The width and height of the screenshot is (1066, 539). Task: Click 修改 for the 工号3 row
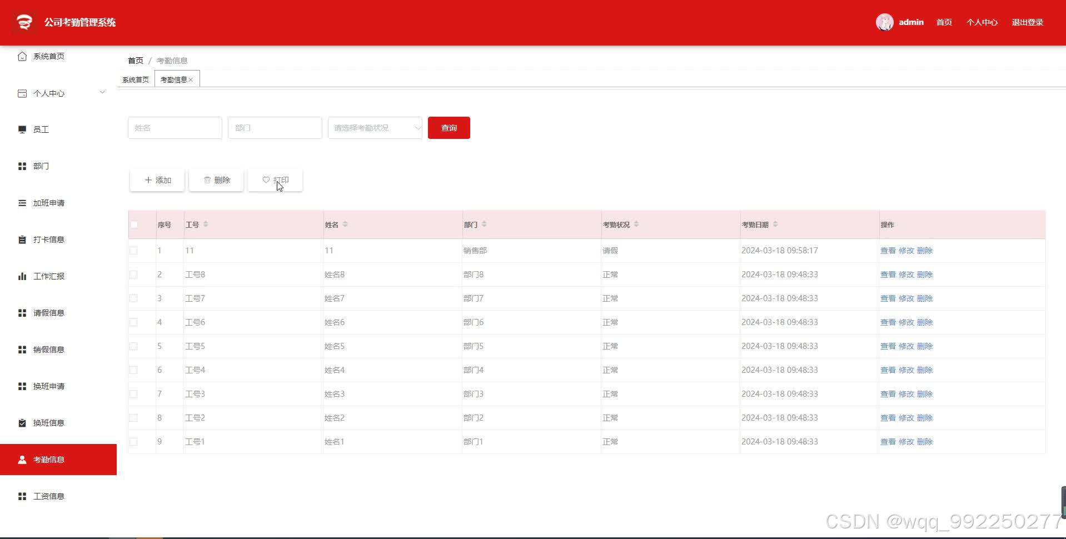click(x=906, y=394)
